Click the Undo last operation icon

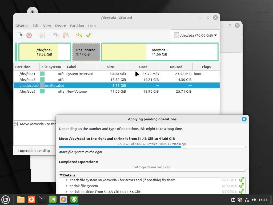(79, 35)
